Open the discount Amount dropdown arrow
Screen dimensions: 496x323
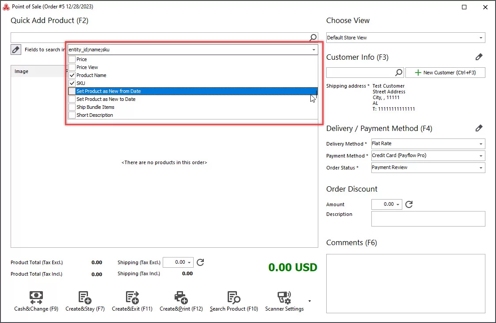(x=398, y=204)
